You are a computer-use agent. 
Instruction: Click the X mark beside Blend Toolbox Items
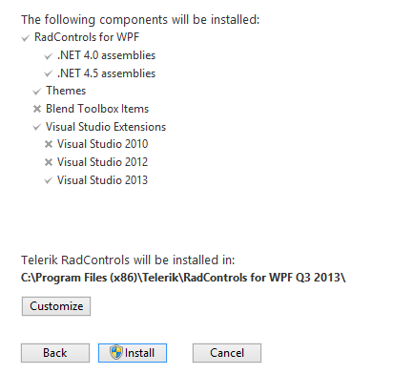point(37,109)
